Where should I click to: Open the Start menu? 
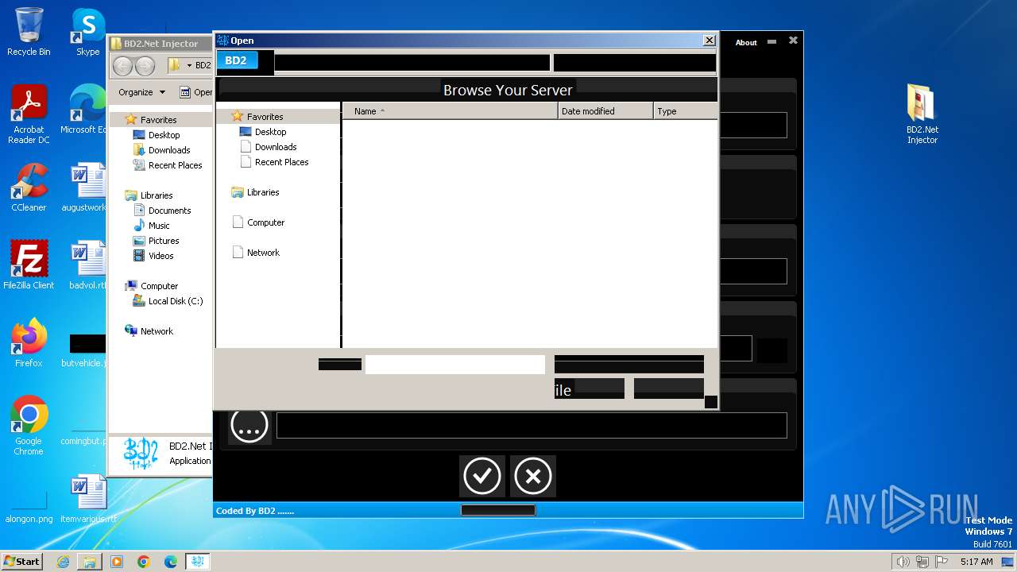21,562
